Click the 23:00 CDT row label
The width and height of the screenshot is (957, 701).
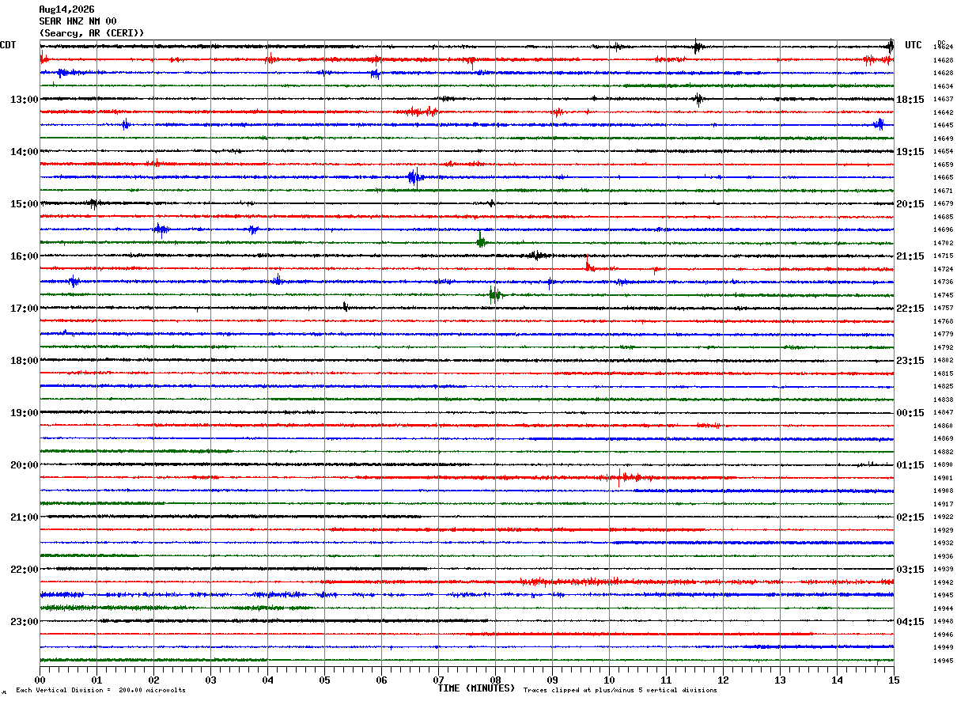(24, 622)
